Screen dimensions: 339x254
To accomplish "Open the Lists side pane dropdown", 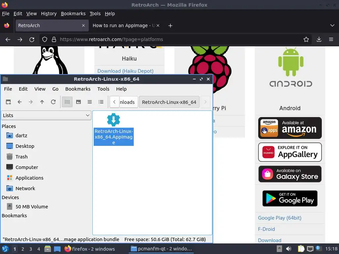I will tap(46, 115).
